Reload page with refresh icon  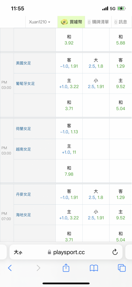(x=115, y=252)
